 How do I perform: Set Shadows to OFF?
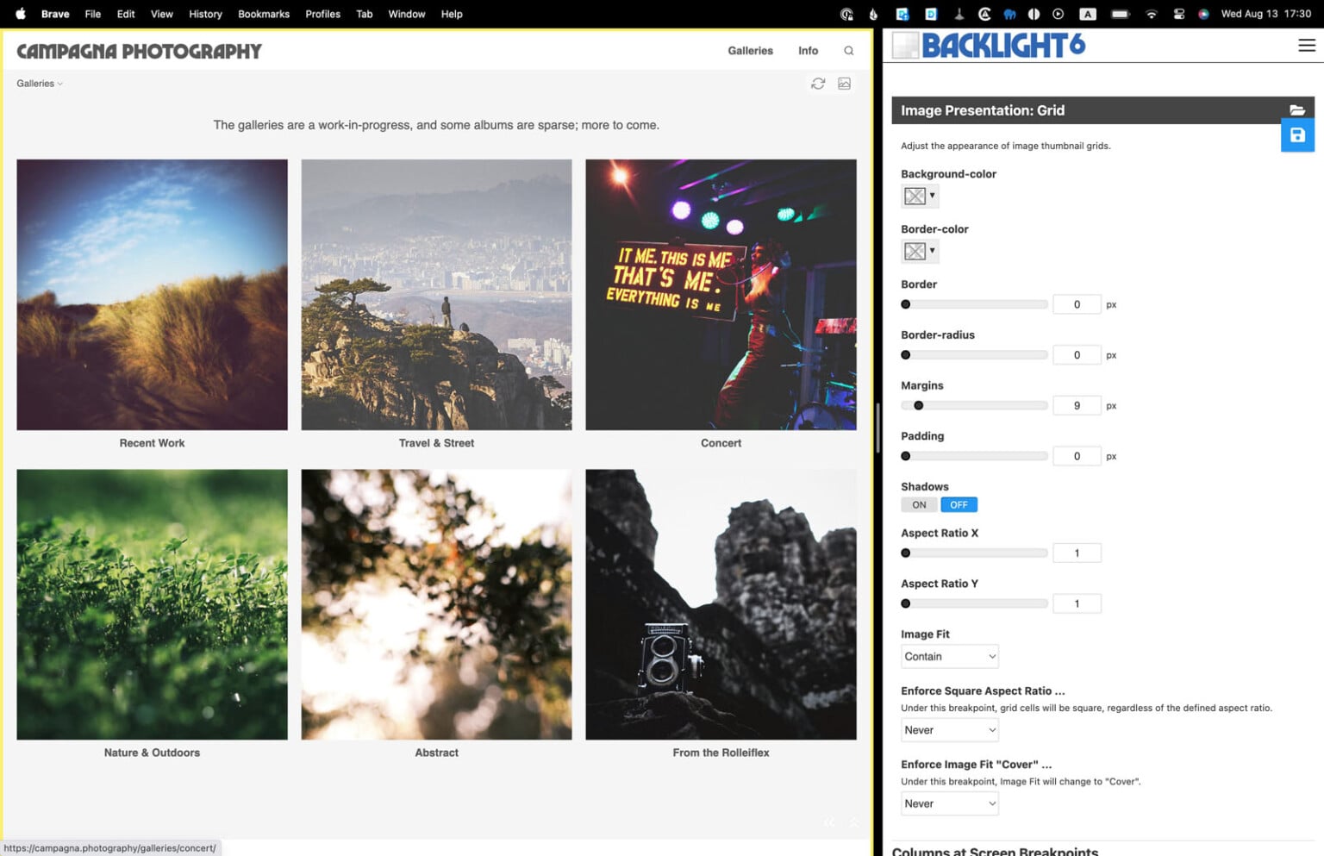tap(959, 504)
